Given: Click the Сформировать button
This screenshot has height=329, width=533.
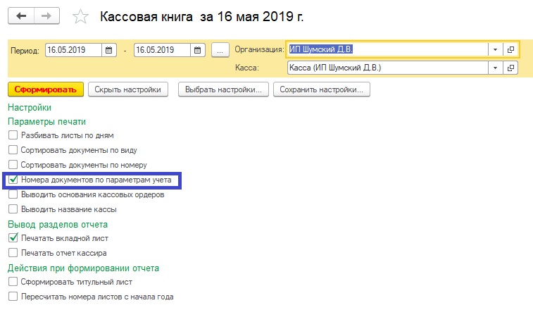Looking at the screenshot, I should [x=46, y=89].
